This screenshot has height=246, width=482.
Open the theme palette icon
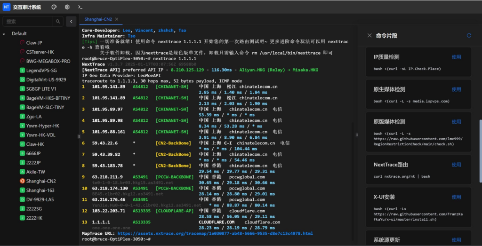(54, 7)
